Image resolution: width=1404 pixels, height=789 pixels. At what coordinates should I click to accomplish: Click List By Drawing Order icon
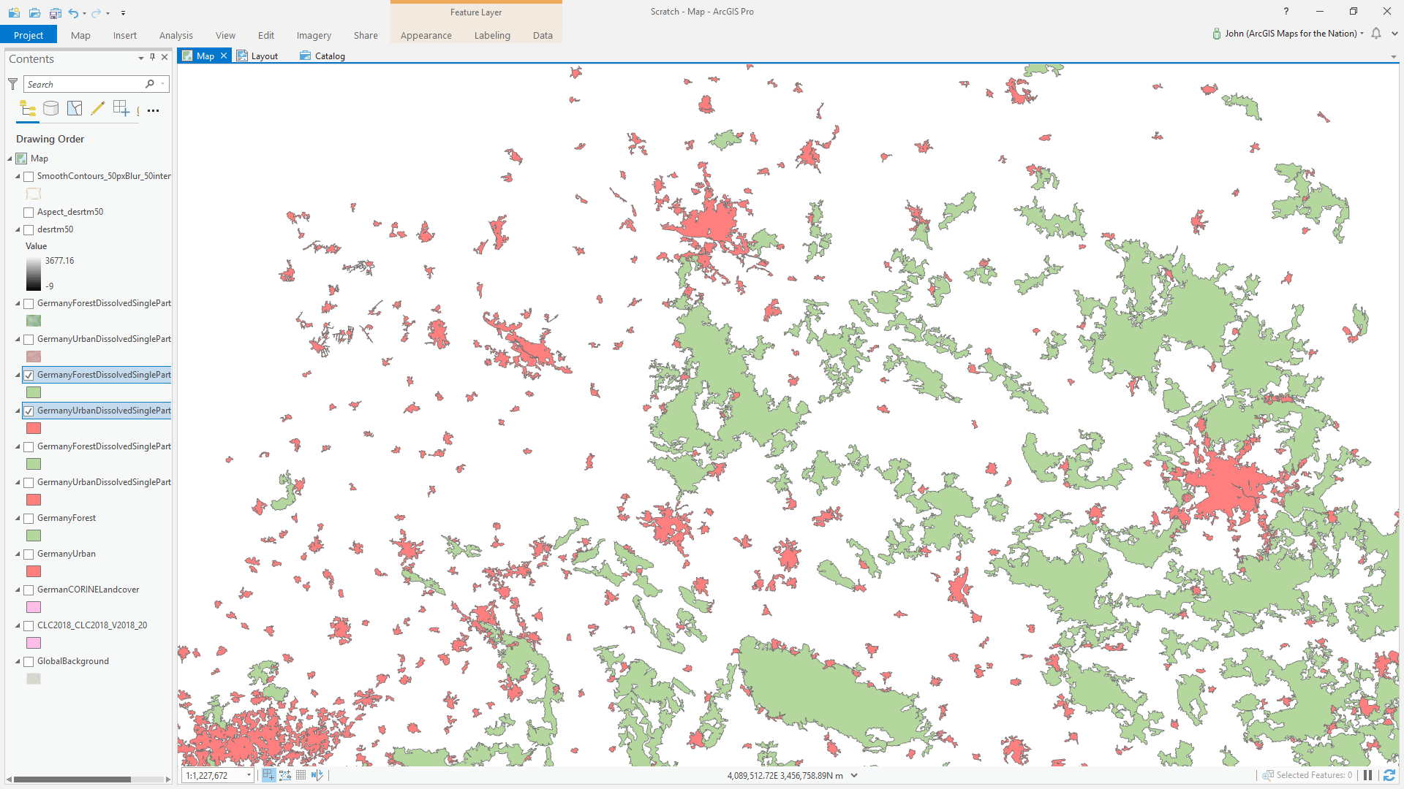tap(28, 110)
